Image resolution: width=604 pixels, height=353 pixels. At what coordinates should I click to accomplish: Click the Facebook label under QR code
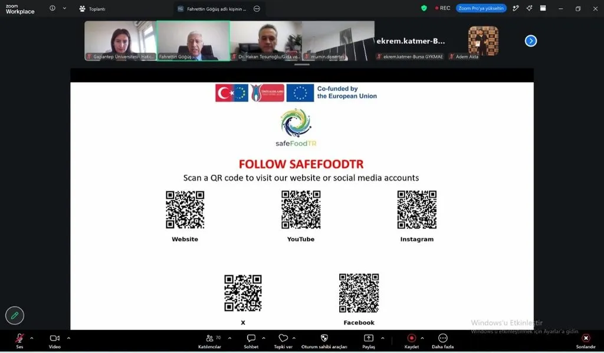[359, 322]
